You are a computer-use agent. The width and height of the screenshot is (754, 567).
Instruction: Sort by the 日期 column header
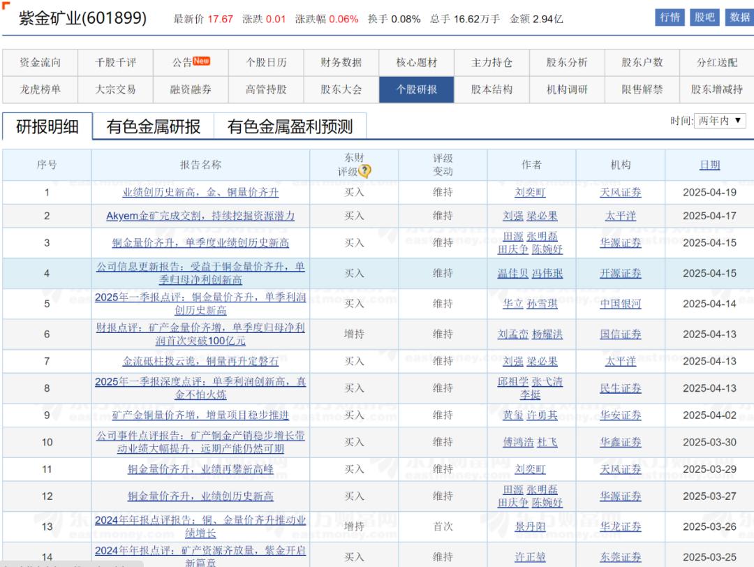(709, 165)
